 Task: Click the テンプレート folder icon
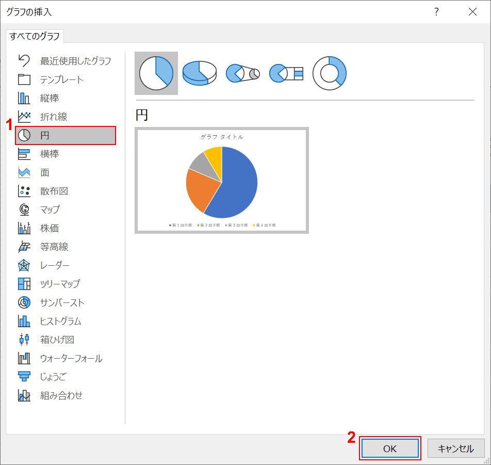24,79
